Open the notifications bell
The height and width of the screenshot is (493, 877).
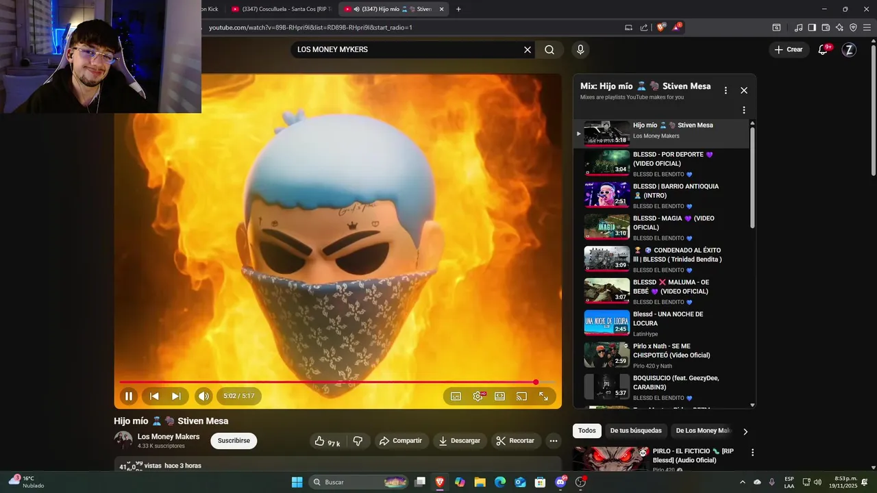point(824,50)
